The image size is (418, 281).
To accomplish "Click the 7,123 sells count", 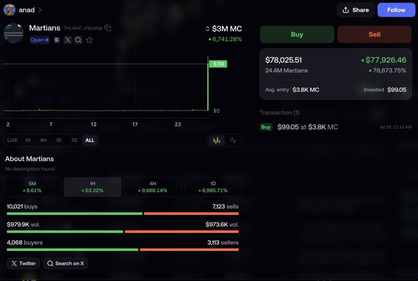I will click(x=225, y=207).
